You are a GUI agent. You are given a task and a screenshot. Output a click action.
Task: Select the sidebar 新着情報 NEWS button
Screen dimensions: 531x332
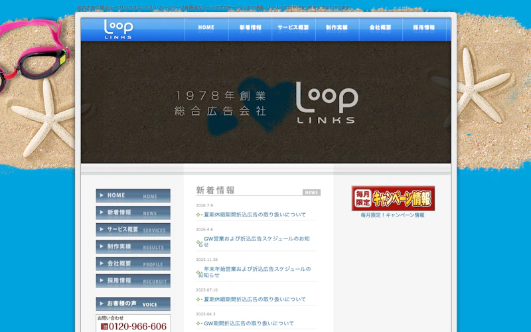(133, 212)
